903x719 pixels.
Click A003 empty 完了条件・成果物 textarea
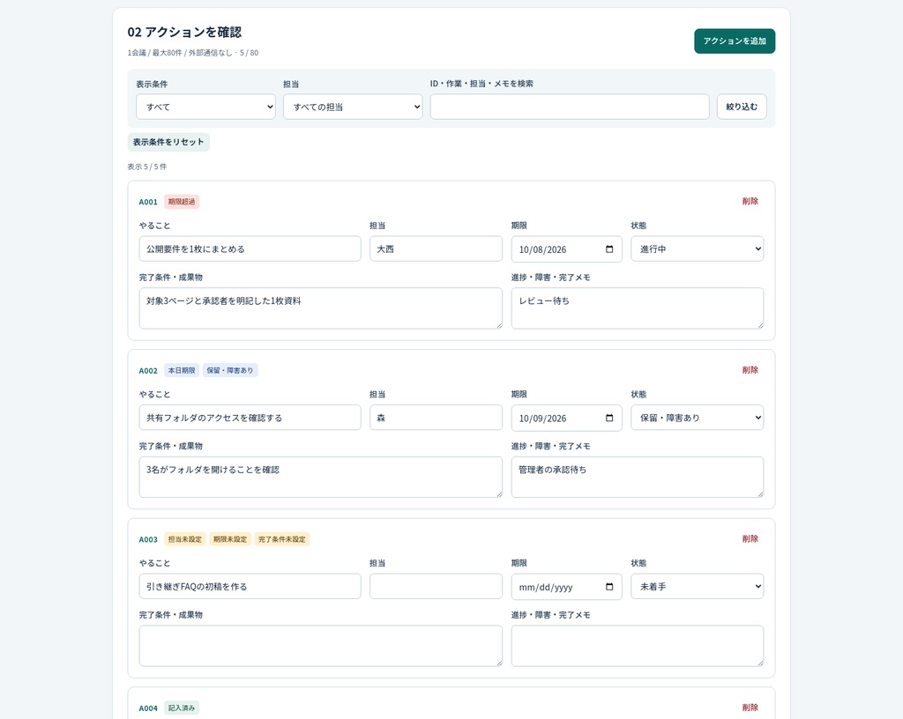click(x=321, y=646)
